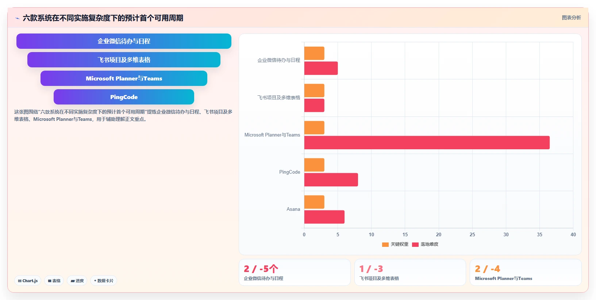The height and width of the screenshot is (300, 596).
Task: Click the orange bar for Microsoft Planner与Teams
Action: [x=314, y=127]
